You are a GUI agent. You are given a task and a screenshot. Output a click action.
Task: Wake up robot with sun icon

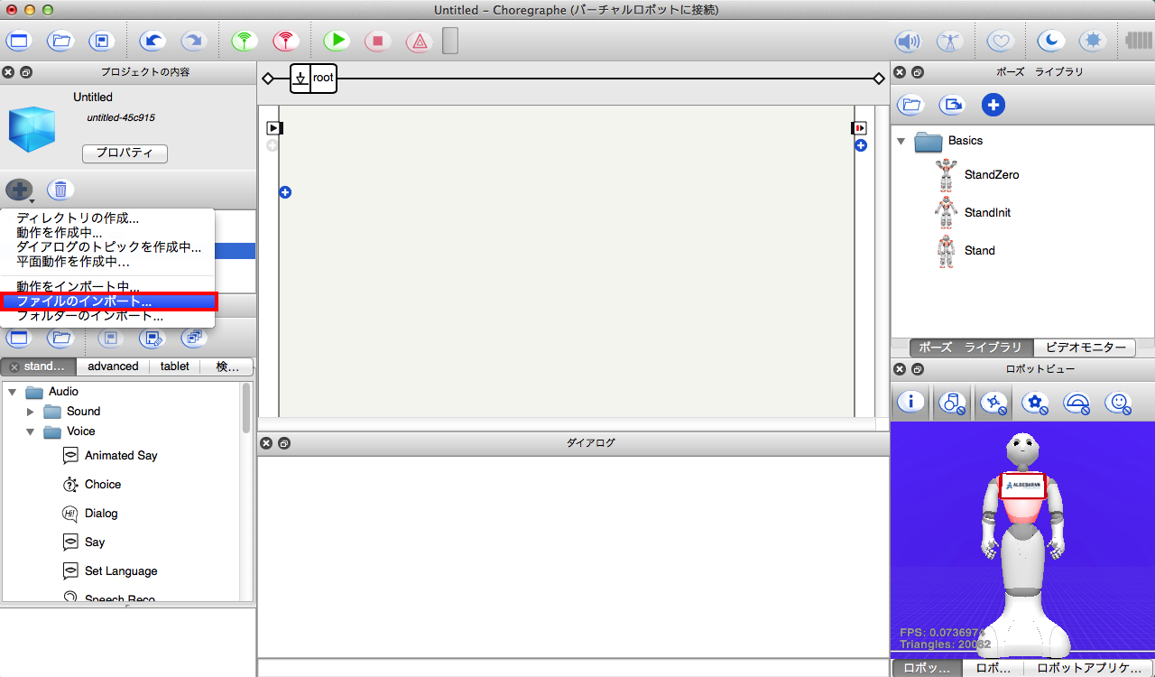[1093, 41]
